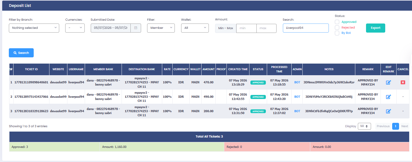This screenshot has height=162, width=412.
Task: Click the note 3DNiYUMsY2RCKkN3l6QkdiCtHSj
Action: click(x=329, y=97)
